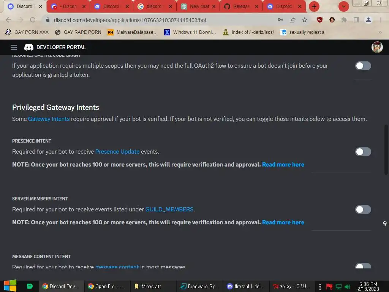Click Read more here under Presence Intent
This screenshot has height=292, width=389.
pyautogui.click(x=283, y=165)
